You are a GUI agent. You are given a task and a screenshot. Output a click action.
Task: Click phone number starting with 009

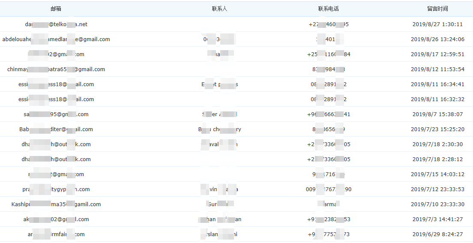pos(329,189)
